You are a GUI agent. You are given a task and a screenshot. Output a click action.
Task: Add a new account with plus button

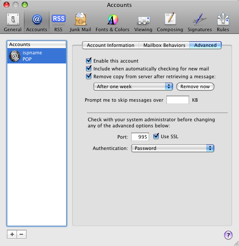pyautogui.click(x=12, y=234)
